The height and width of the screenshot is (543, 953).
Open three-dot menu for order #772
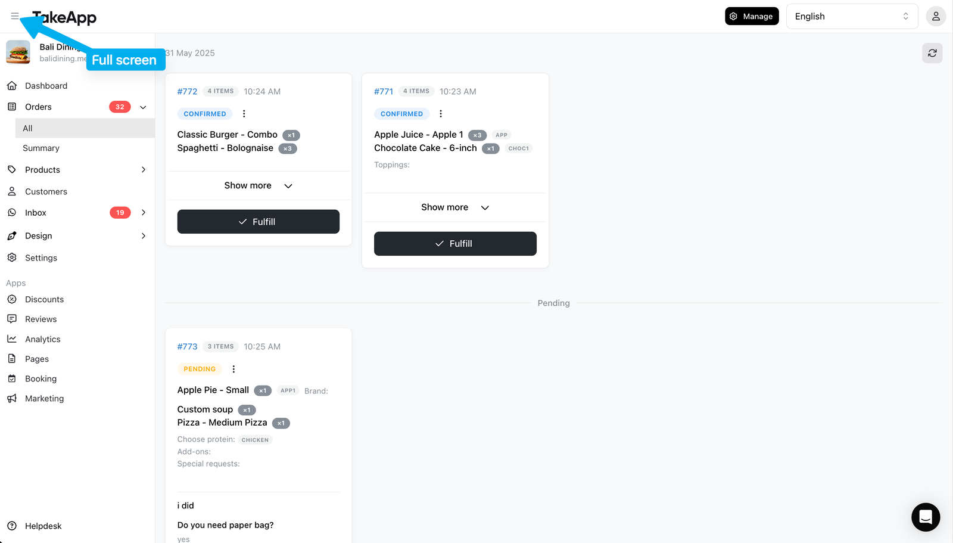244,114
